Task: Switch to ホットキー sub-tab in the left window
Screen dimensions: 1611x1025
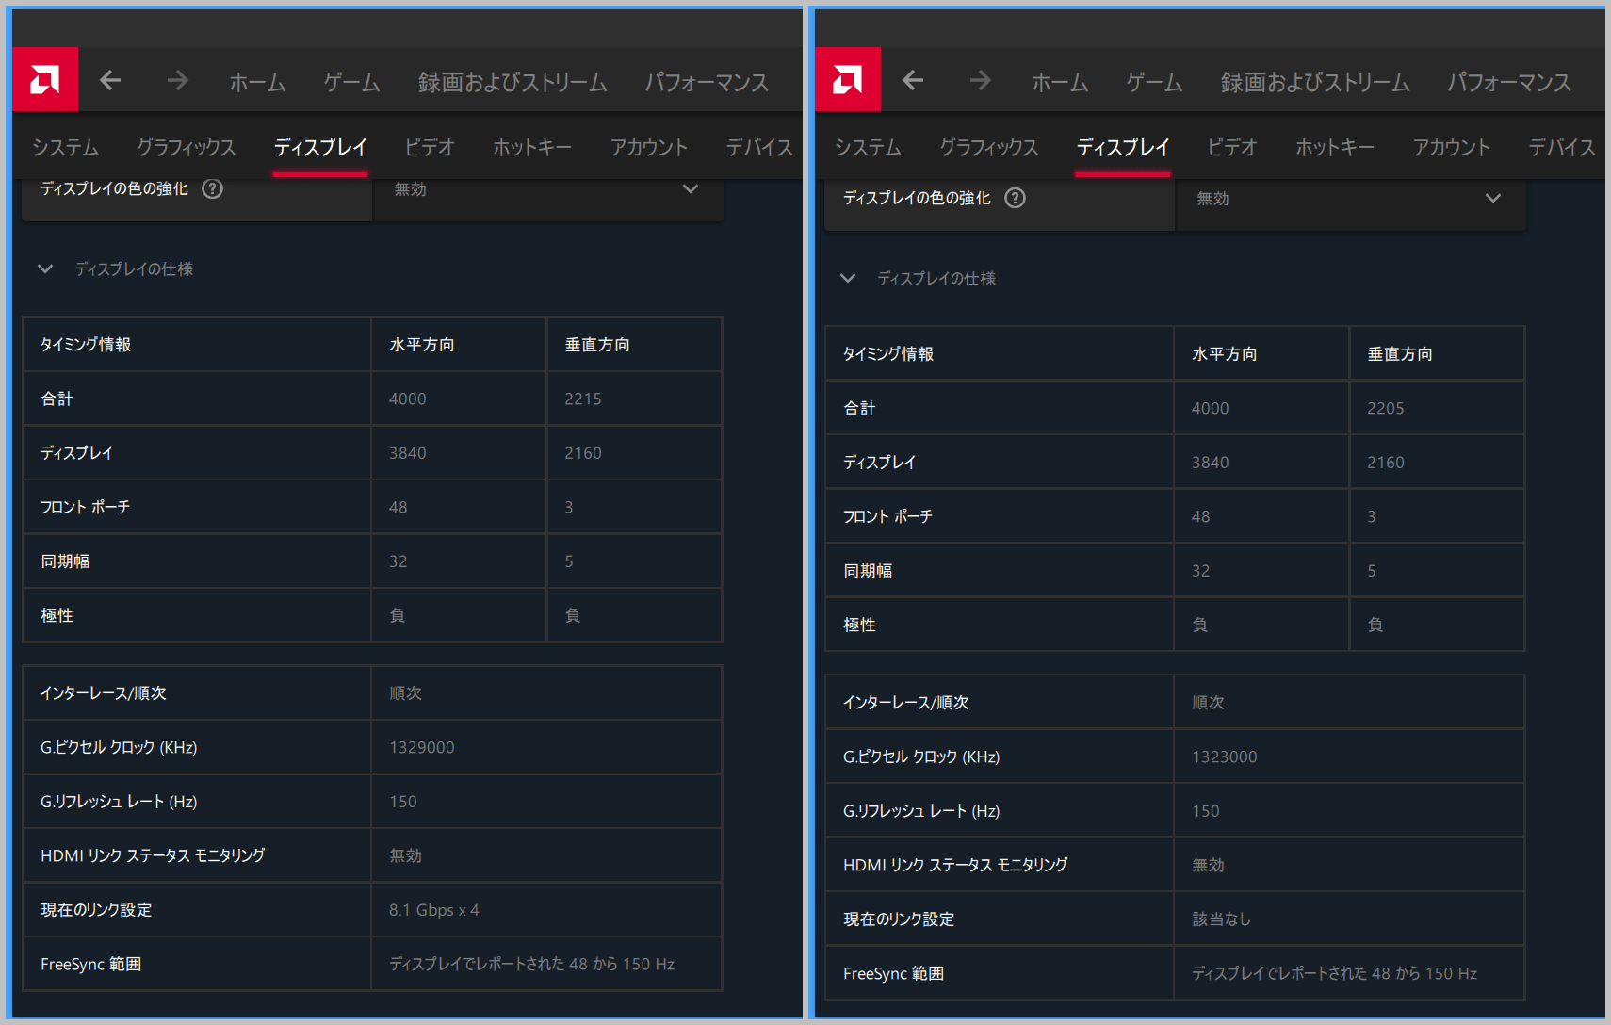Action: point(532,147)
